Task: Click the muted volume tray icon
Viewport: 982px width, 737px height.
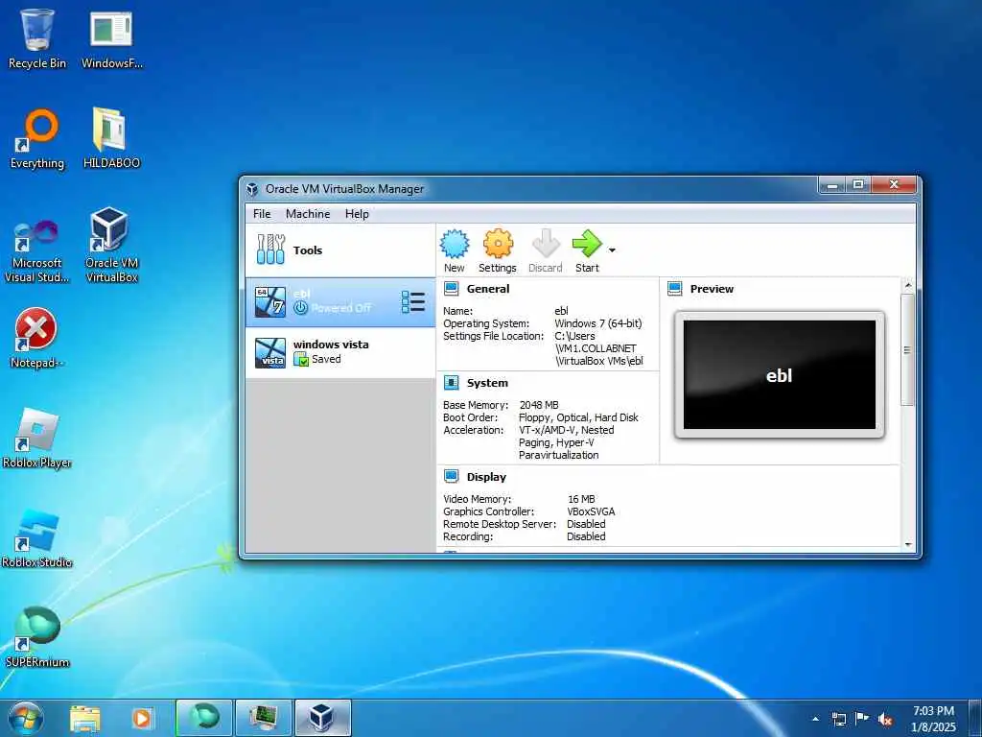Action: 885,719
